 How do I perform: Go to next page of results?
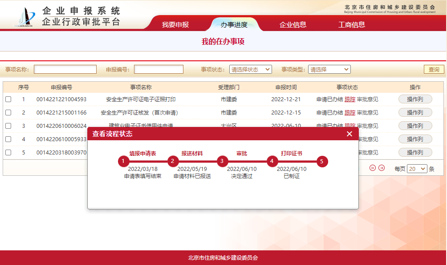373,168
